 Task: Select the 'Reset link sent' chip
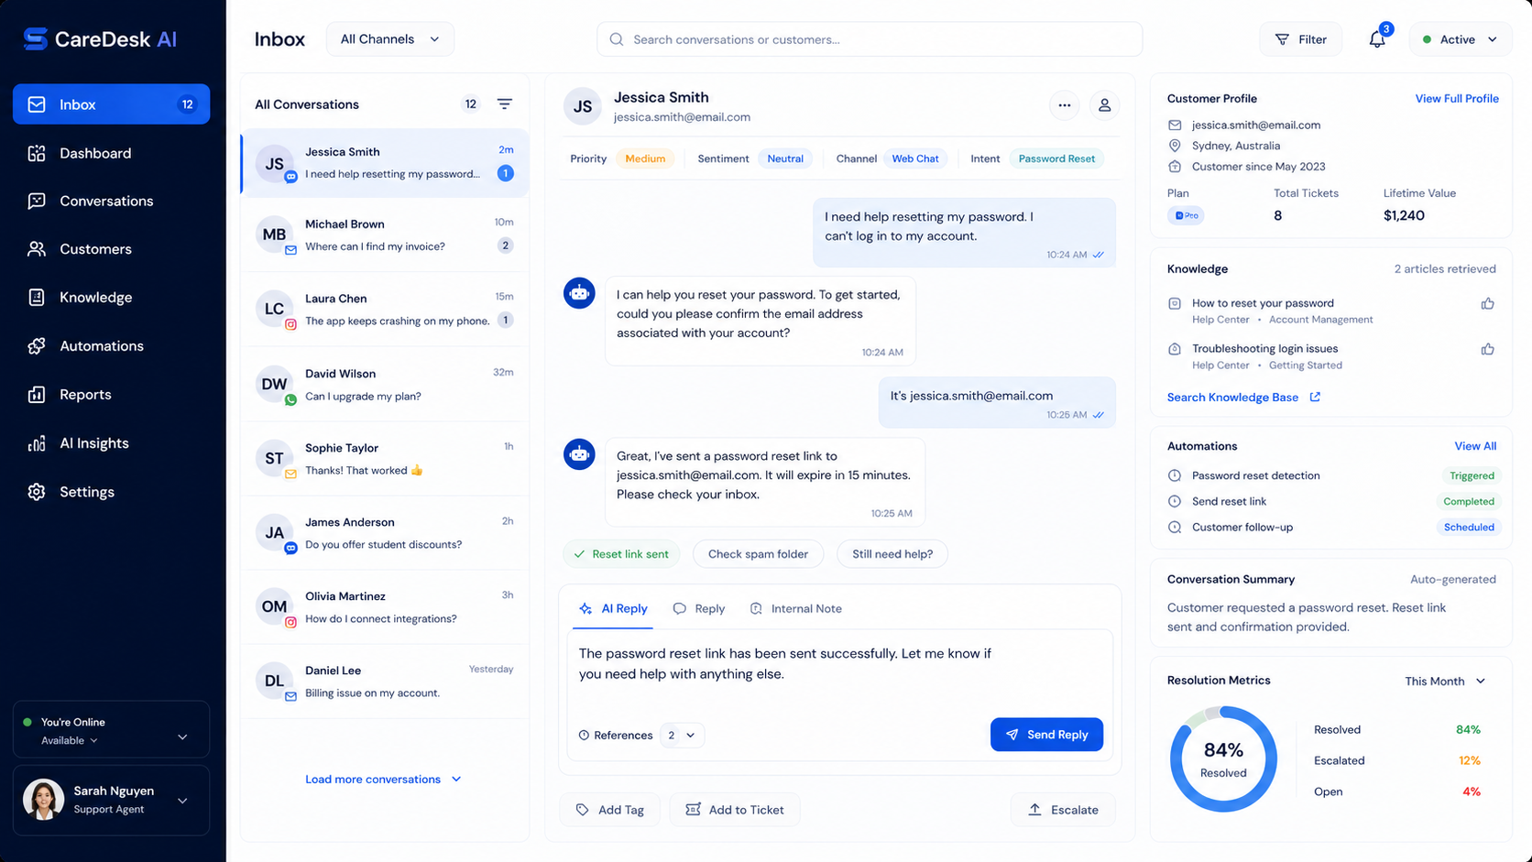pos(621,554)
